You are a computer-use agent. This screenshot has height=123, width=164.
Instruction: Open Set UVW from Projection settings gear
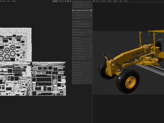[91, 10]
